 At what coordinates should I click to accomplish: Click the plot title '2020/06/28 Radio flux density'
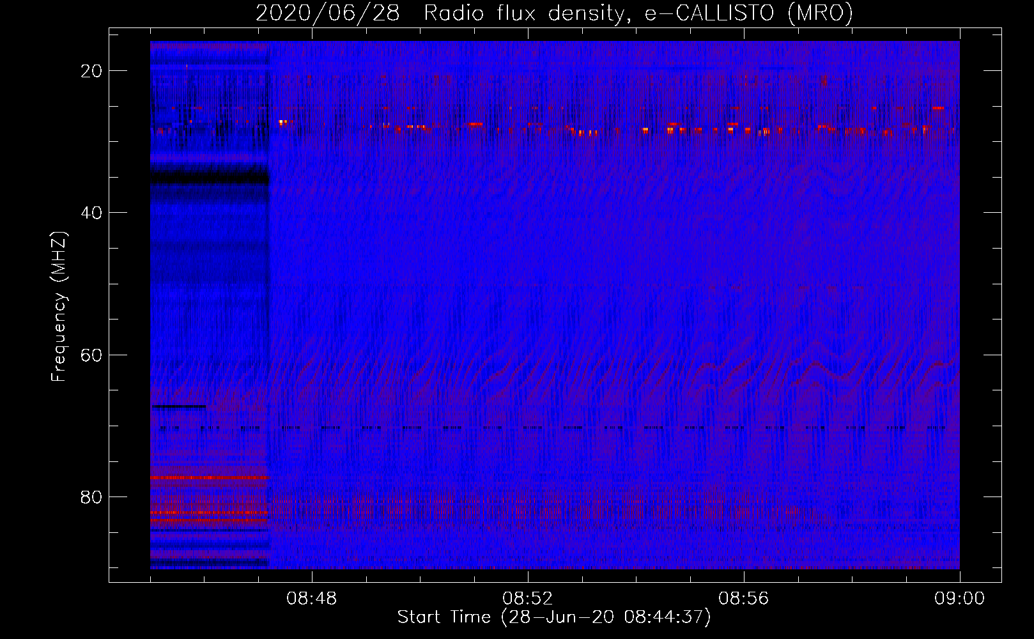click(x=554, y=13)
